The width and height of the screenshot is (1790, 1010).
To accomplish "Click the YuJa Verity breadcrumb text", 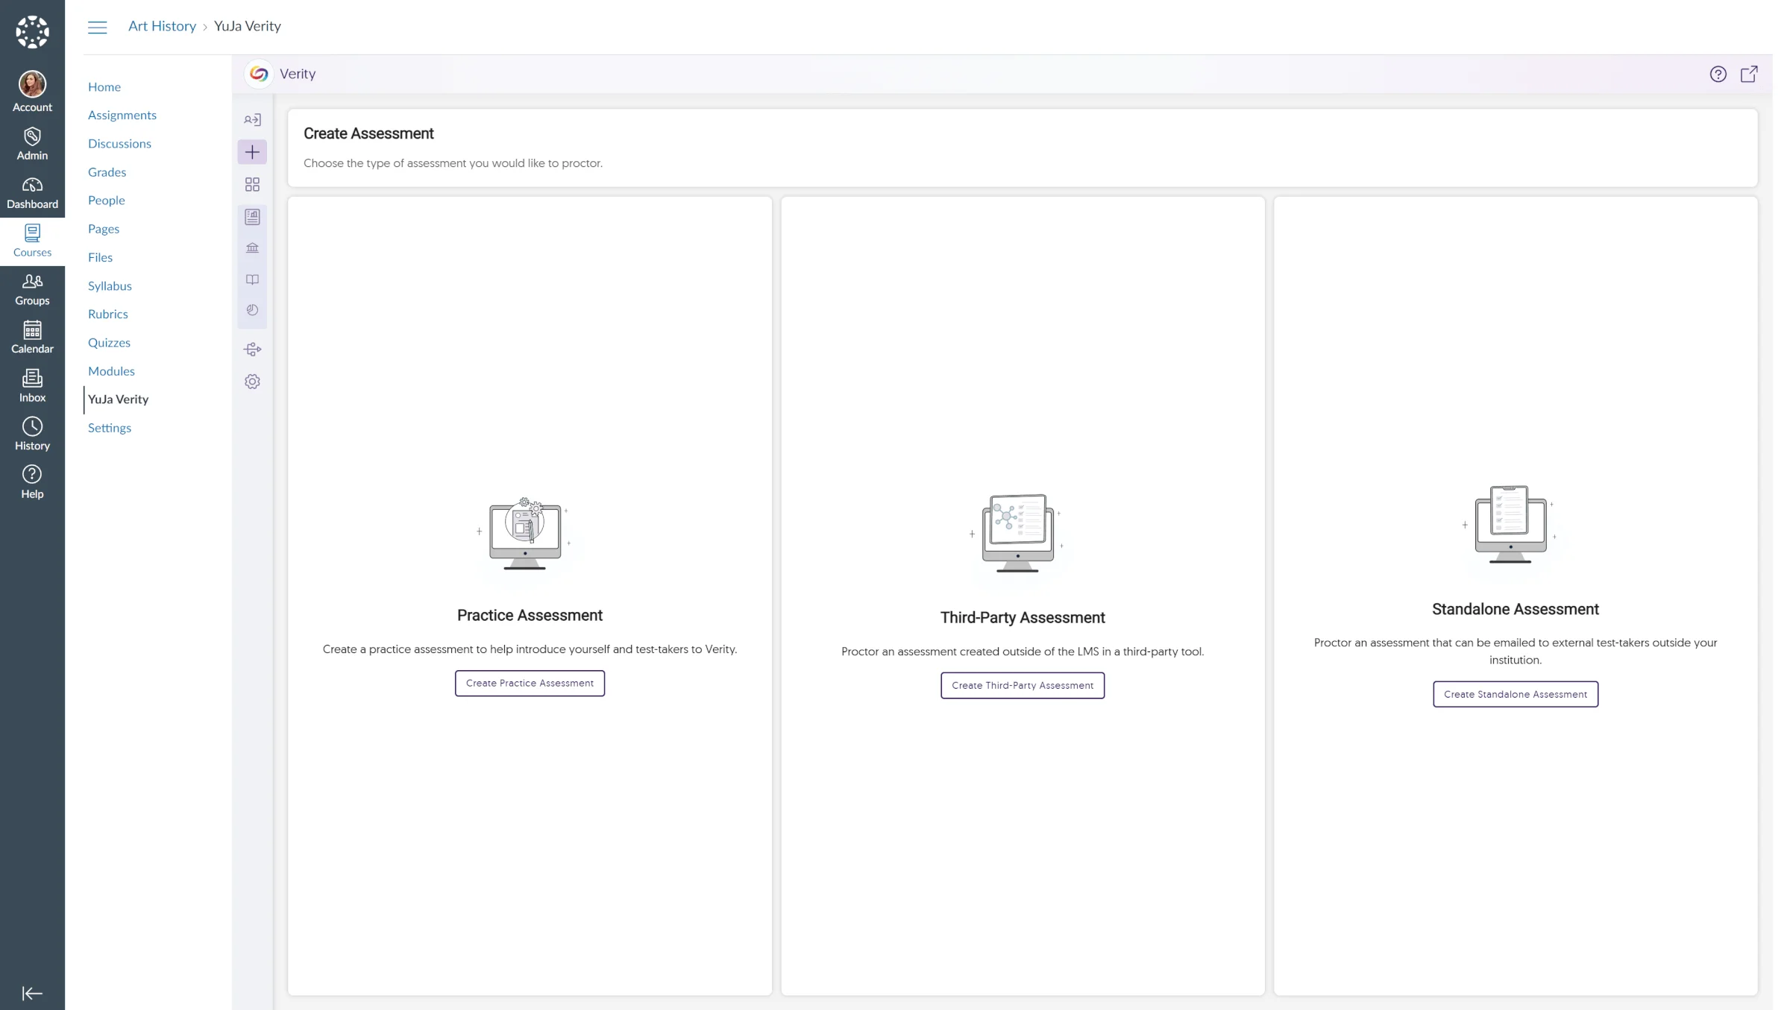I will click(x=248, y=26).
